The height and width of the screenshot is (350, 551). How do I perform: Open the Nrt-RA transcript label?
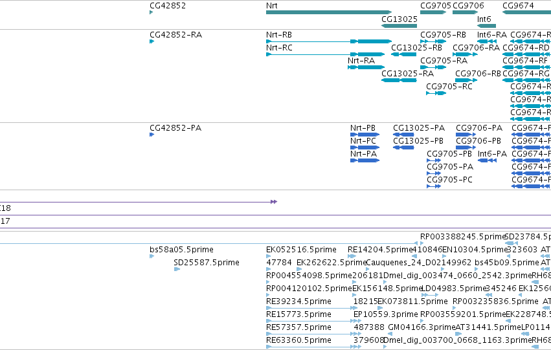(x=361, y=61)
